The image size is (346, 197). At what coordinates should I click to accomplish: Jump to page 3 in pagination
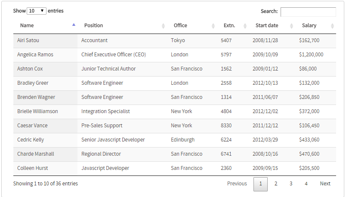pyautogui.click(x=291, y=184)
